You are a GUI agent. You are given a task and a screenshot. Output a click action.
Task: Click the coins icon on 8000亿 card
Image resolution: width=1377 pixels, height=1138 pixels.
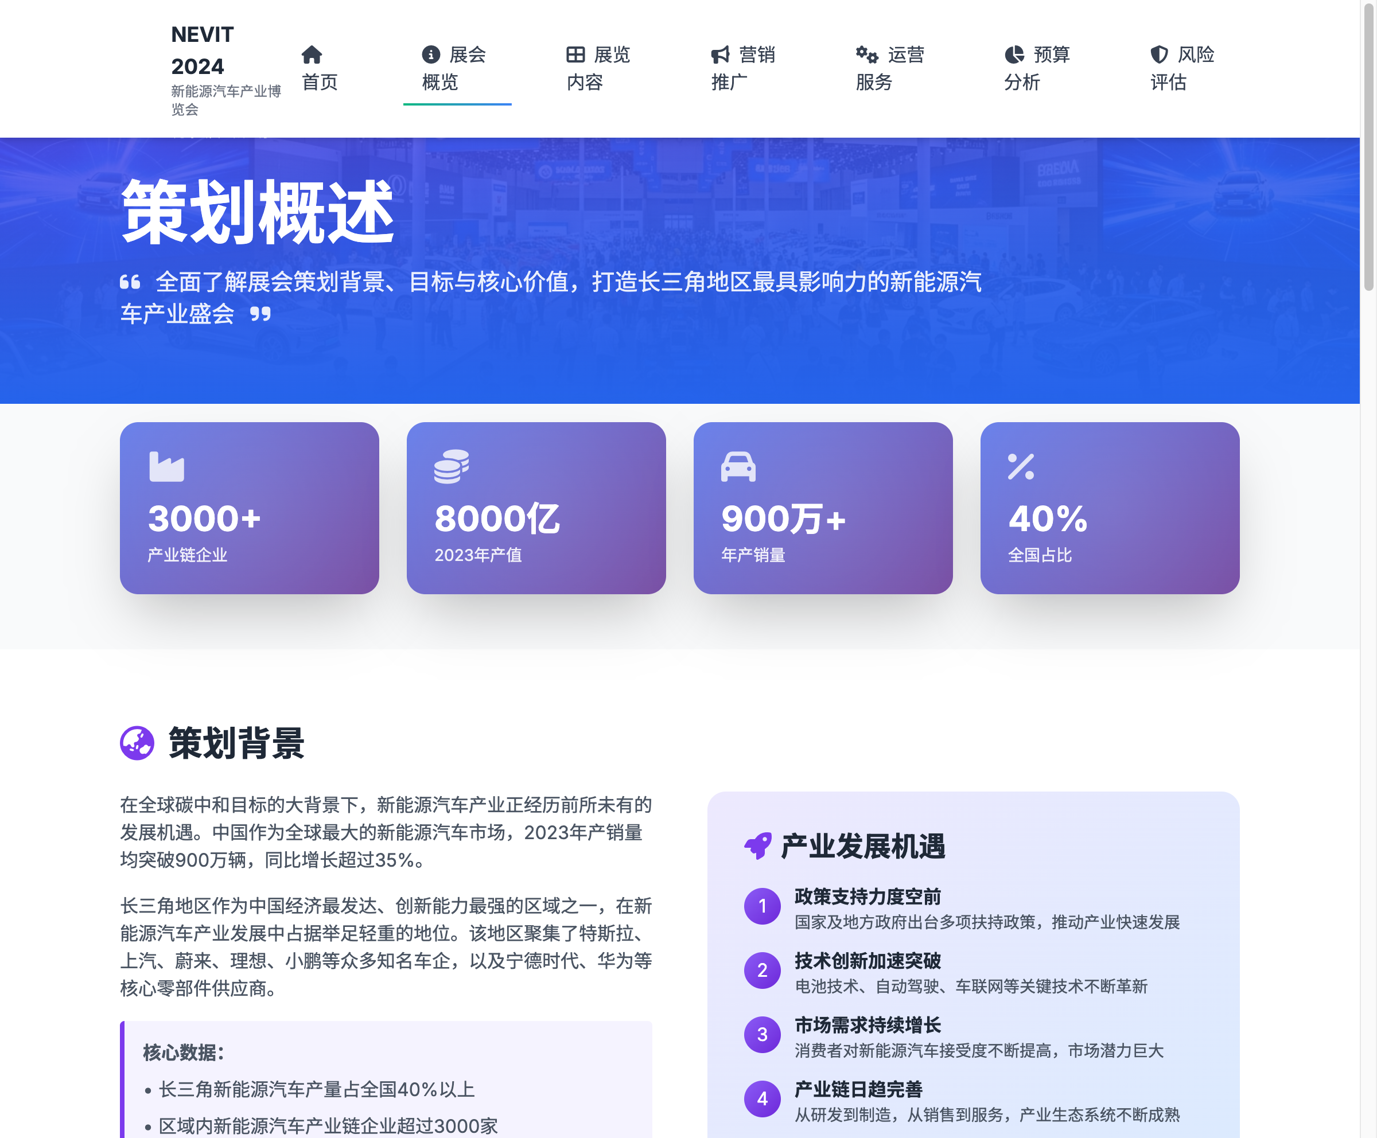(x=451, y=467)
